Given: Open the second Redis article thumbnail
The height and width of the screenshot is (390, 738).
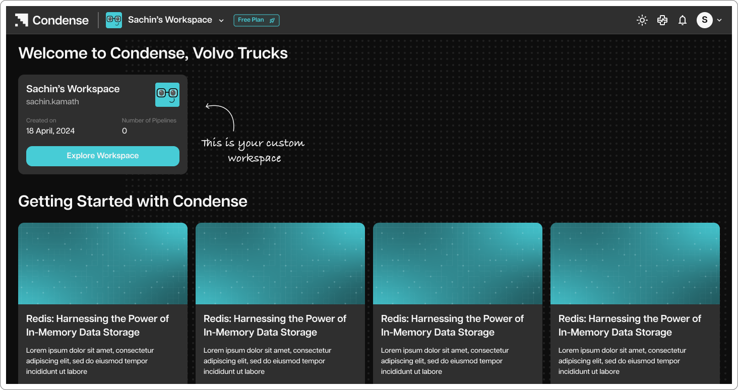Looking at the screenshot, I should click(280, 264).
